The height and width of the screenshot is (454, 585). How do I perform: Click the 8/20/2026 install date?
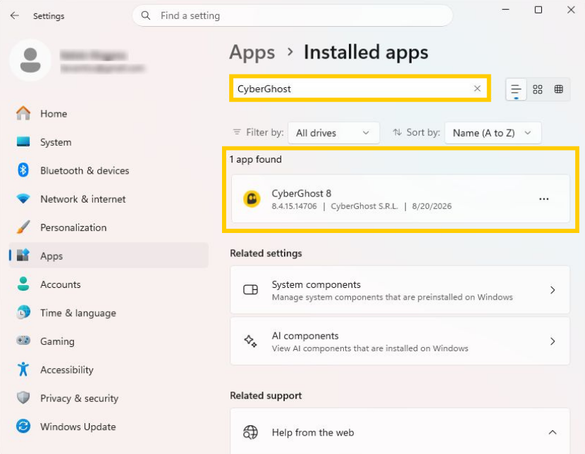[431, 206]
